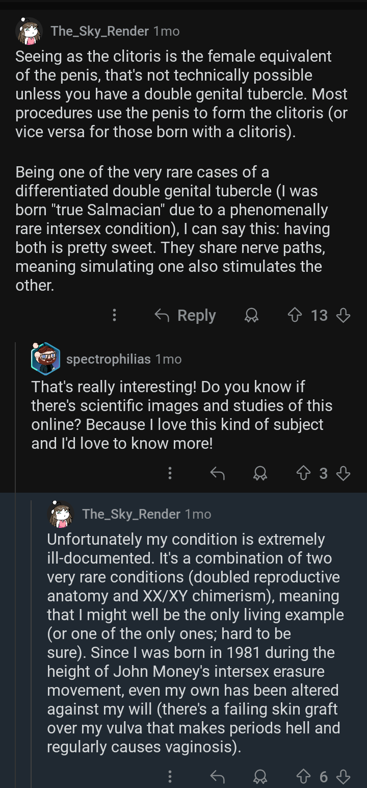Upvote The_Sky_Render's top comment with 13 points
The height and width of the screenshot is (788, 367).
295,316
